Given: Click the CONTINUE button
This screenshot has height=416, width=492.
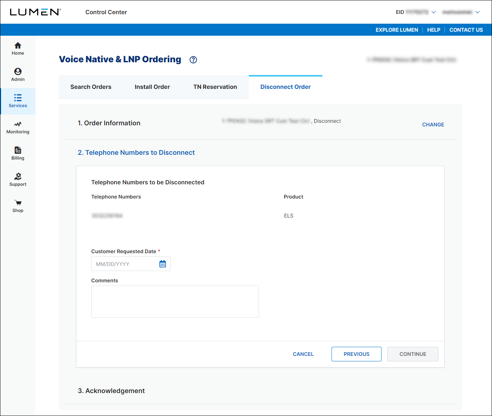Looking at the screenshot, I should pos(413,354).
